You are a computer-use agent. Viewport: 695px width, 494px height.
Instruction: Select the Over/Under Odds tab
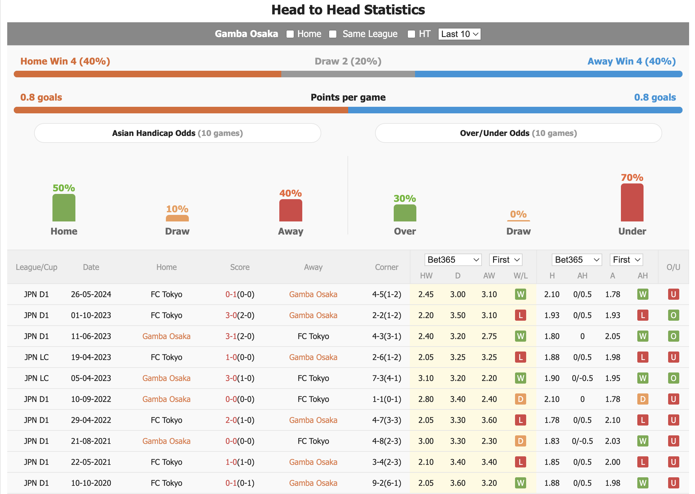coord(518,133)
